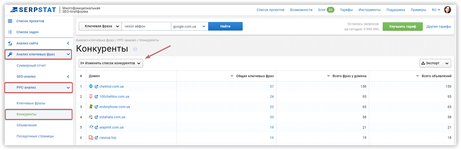Open Возможности in top navigation
Viewport: 461px width, 150px height.
(301, 10)
